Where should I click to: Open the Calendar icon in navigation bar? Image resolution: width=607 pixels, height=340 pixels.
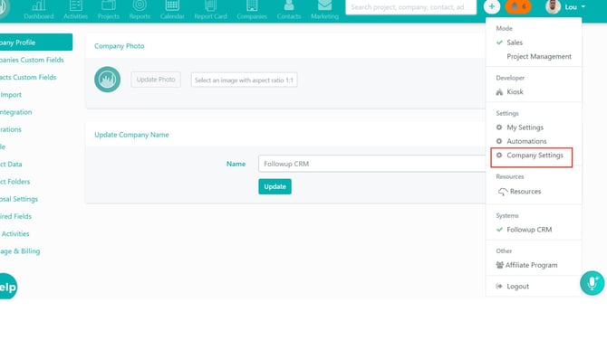tap(172, 5)
